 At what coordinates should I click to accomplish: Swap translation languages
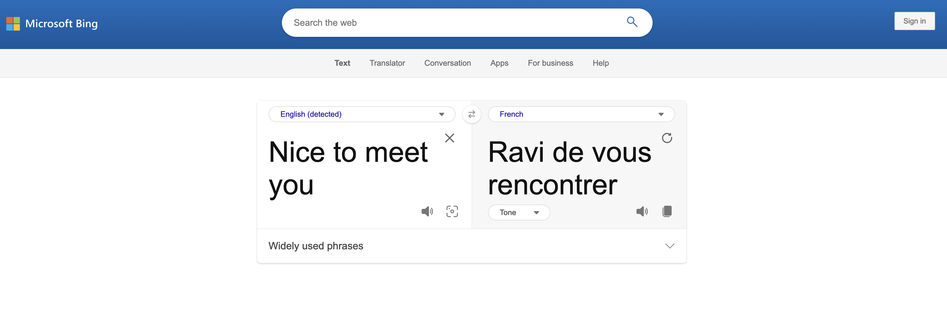[x=472, y=114]
